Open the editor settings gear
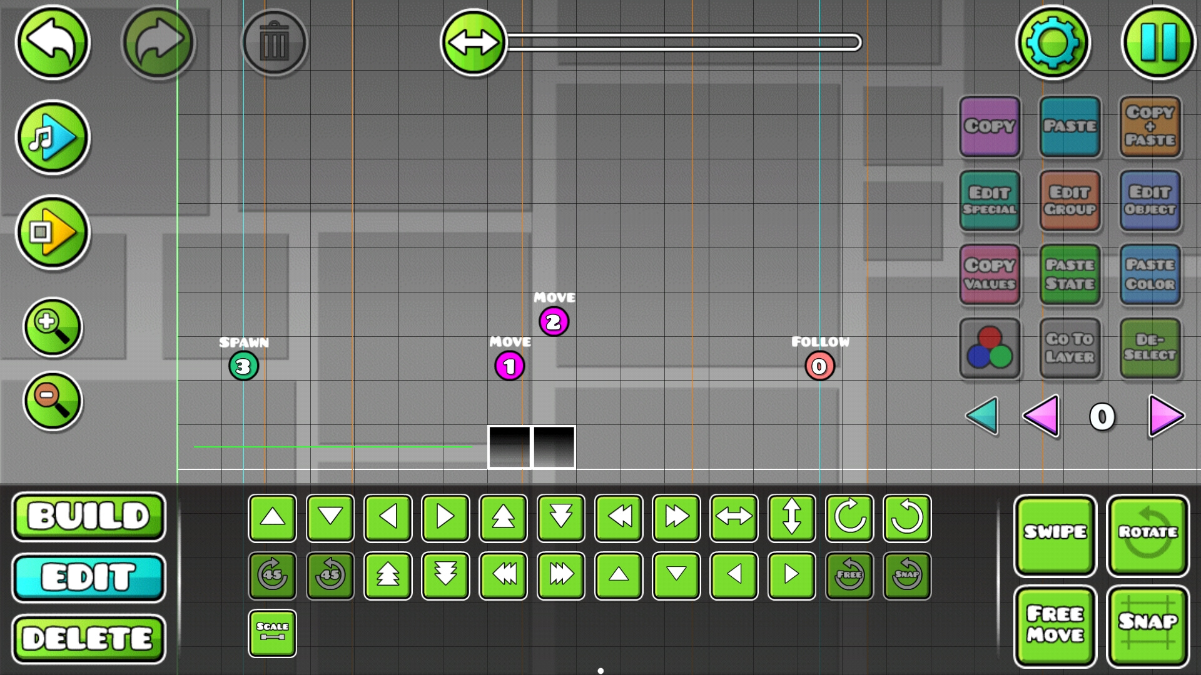The image size is (1201, 675). tap(1053, 42)
